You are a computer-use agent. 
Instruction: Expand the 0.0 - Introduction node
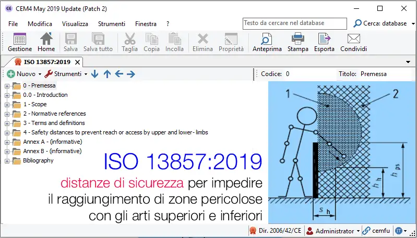(x=7, y=95)
